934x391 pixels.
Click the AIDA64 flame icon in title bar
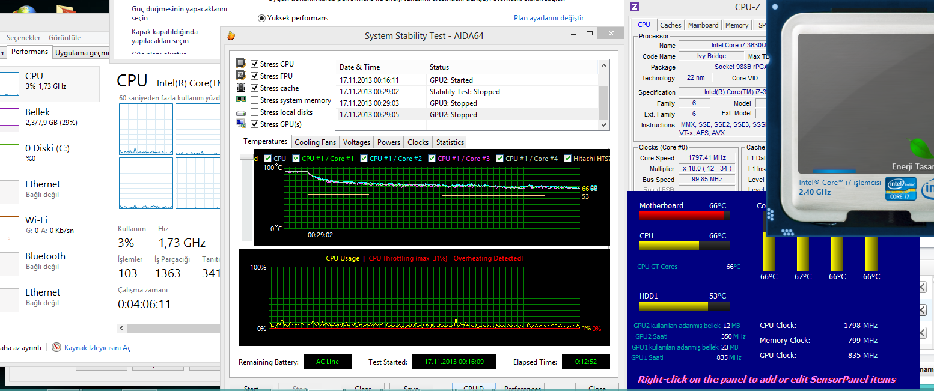pyautogui.click(x=231, y=35)
